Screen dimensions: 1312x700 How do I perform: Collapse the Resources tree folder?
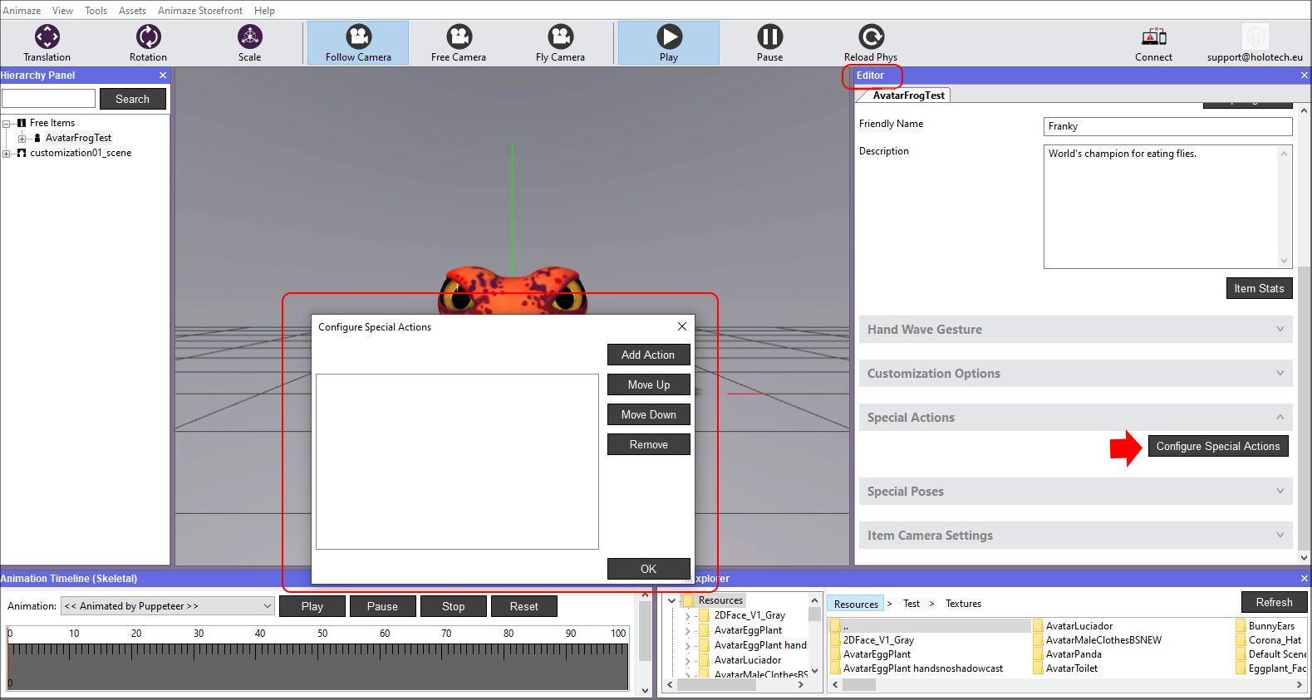coord(671,600)
